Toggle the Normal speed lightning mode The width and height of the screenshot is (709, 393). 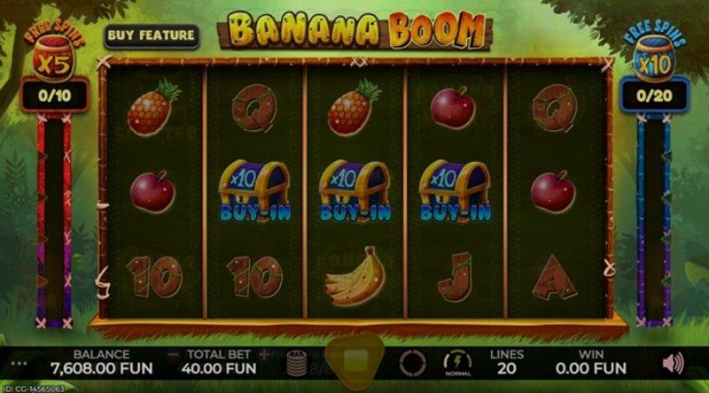click(457, 363)
